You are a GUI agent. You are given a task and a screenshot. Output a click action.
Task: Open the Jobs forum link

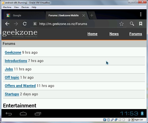tap(9, 69)
